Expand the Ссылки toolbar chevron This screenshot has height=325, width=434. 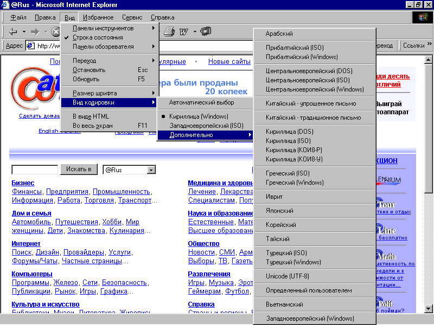[x=429, y=44]
